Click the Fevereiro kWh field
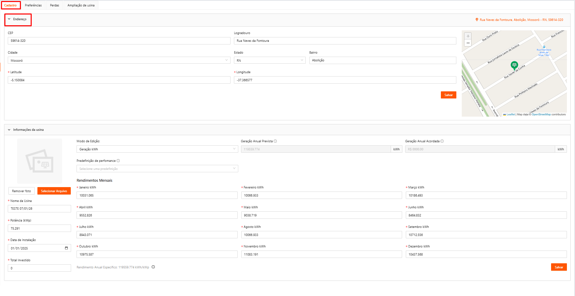Image resolution: width=575 pixels, height=296 pixels. (x=322, y=195)
